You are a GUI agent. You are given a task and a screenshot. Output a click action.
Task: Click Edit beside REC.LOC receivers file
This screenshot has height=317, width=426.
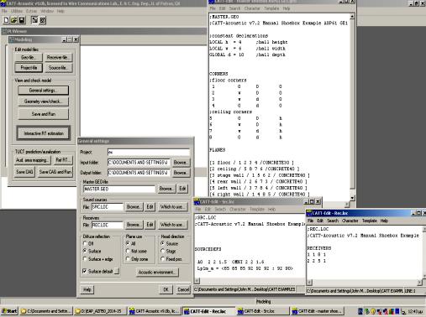click(x=150, y=225)
